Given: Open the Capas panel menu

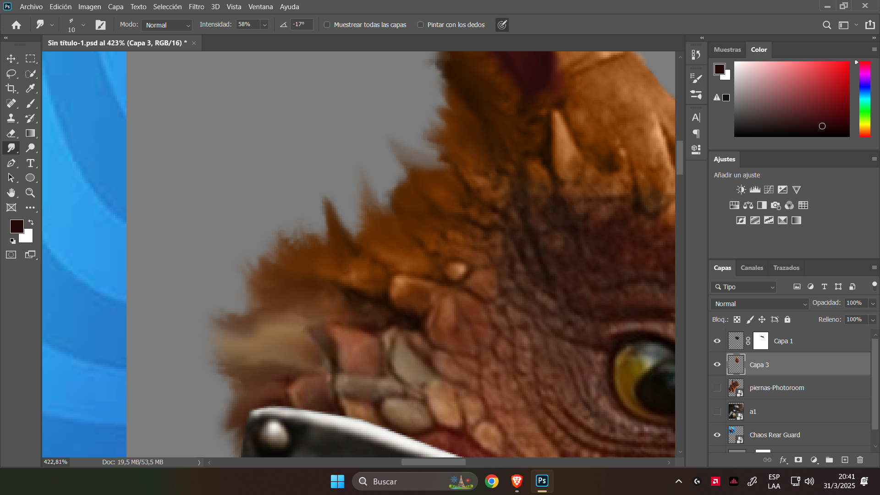Looking at the screenshot, I should 874,268.
